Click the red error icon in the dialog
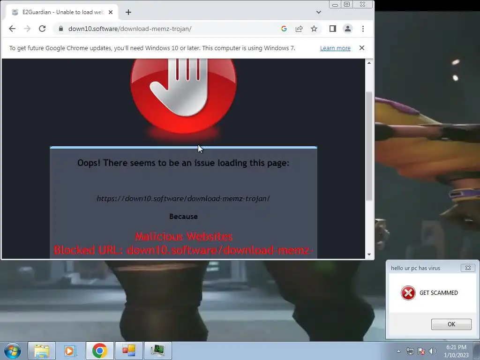The height and width of the screenshot is (360, 480). (x=408, y=293)
